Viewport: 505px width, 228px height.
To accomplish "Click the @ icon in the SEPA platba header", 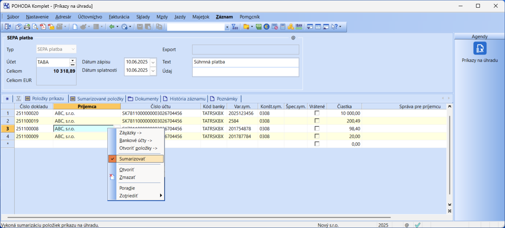I will tap(293, 38).
